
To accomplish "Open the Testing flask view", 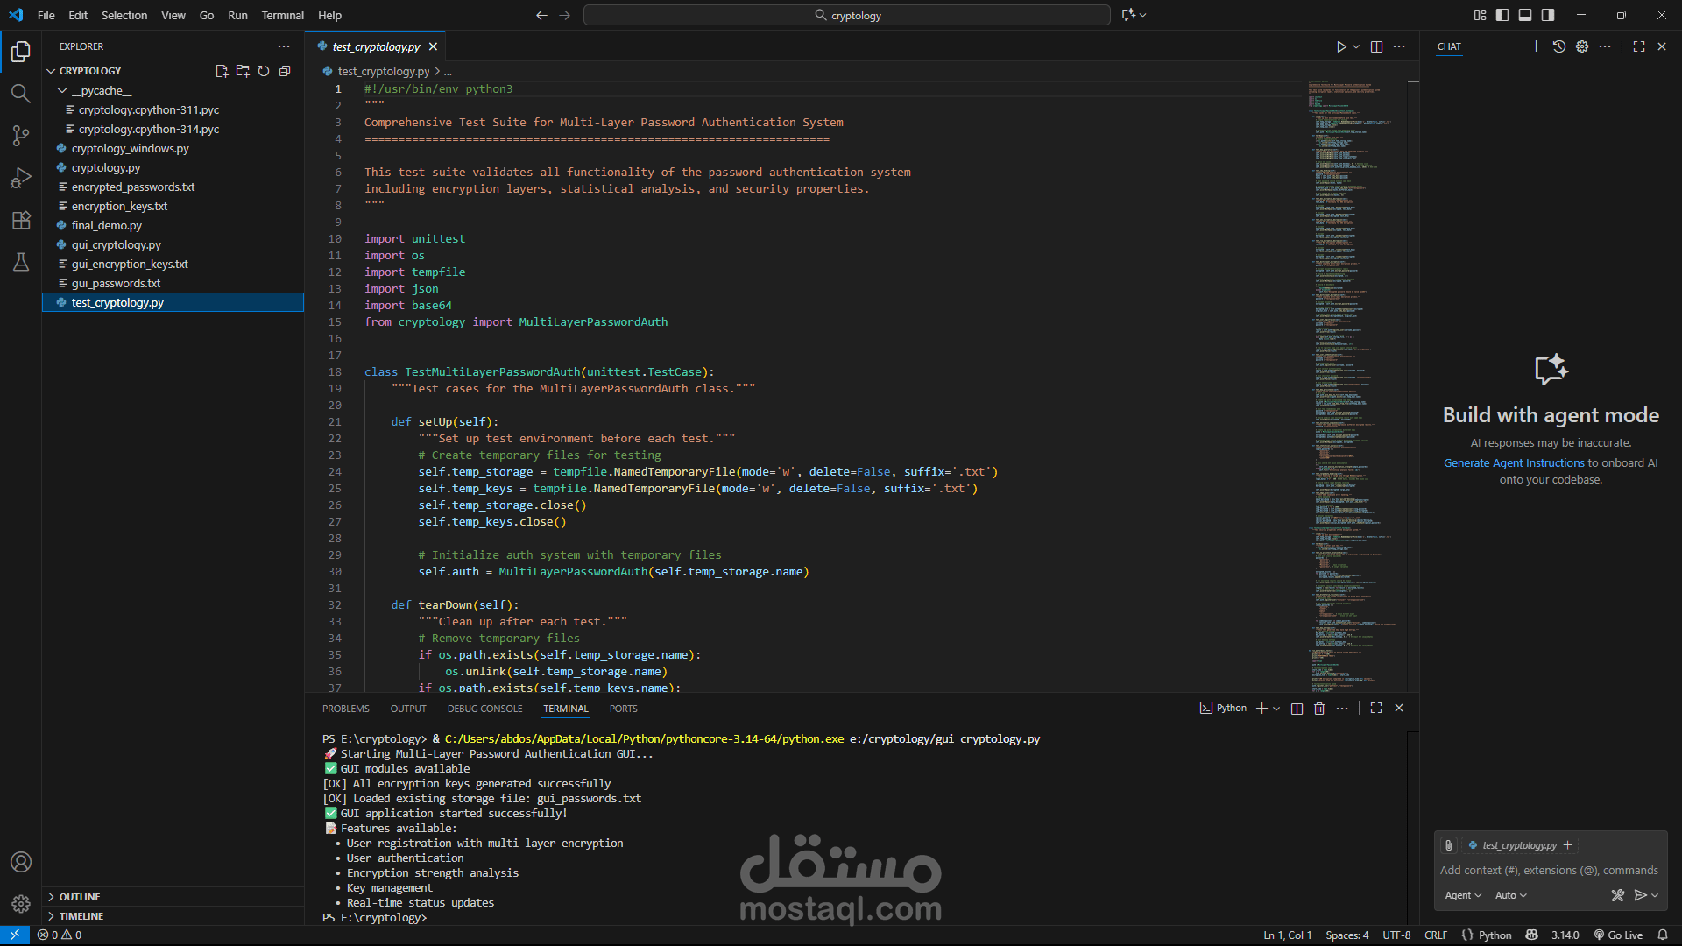I will [x=21, y=262].
